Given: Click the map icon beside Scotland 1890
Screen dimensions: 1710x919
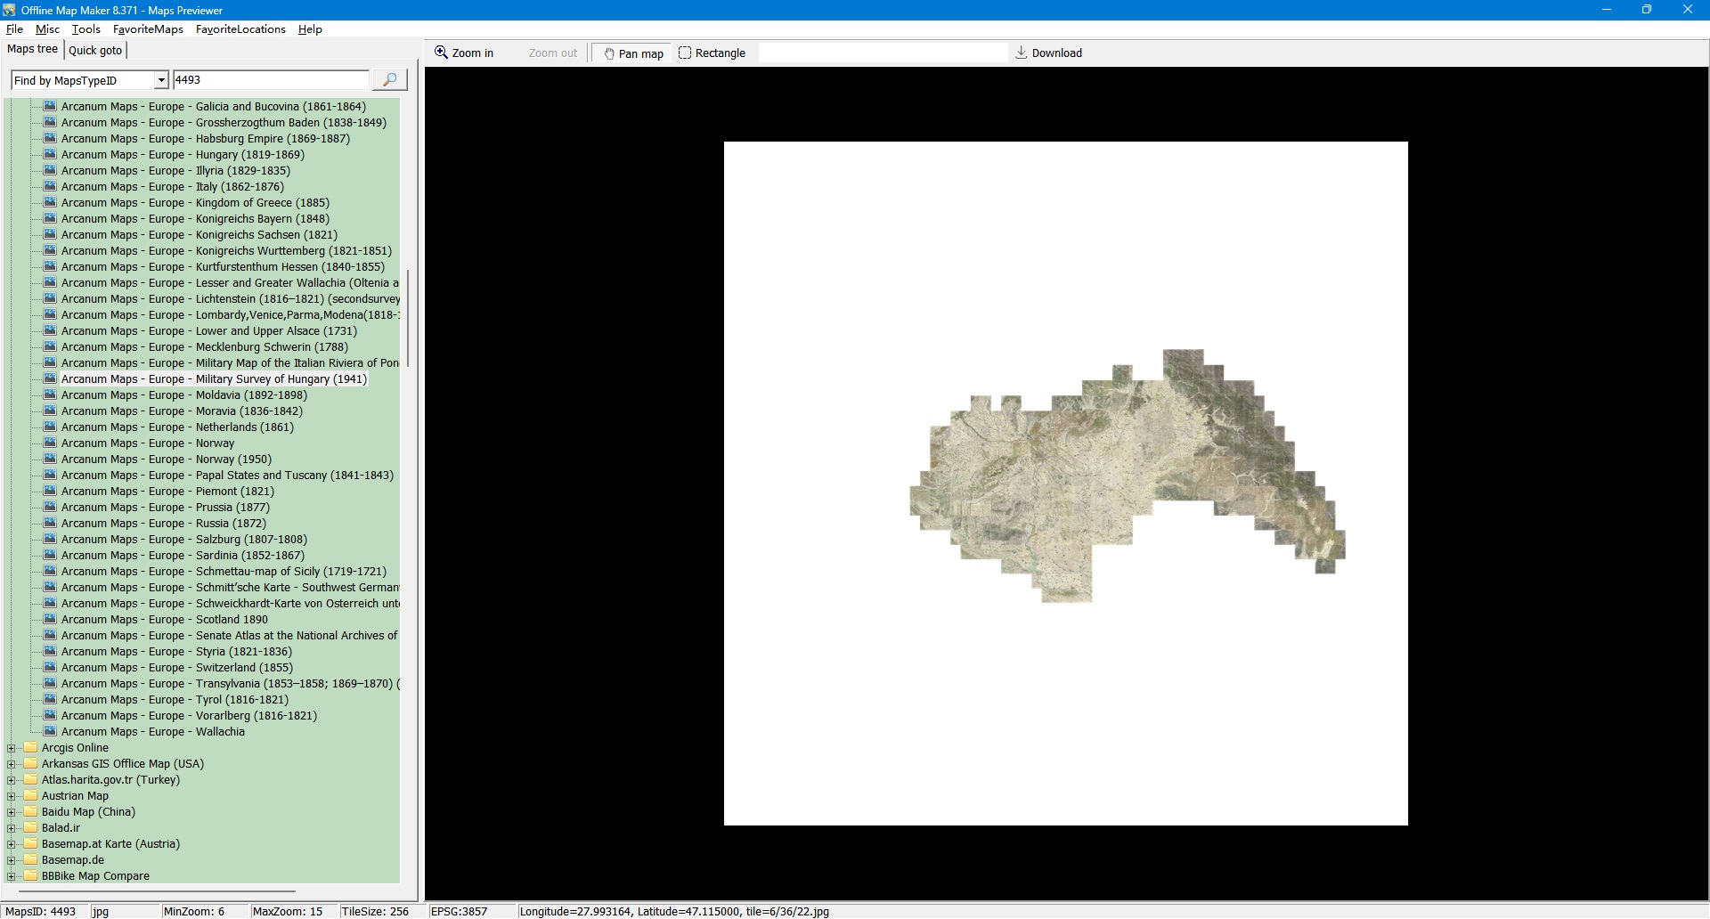Looking at the screenshot, I should 50,620.
